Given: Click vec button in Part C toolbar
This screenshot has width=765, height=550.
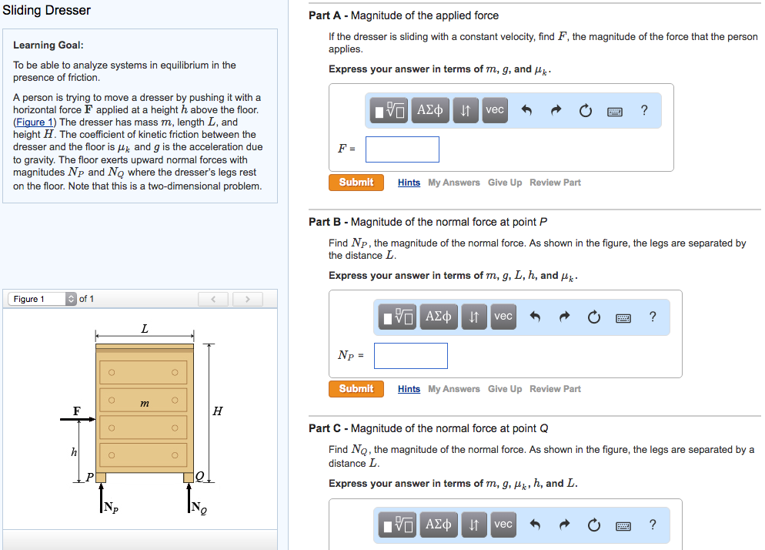Looking at the screenshot, I should click(503, 525).
